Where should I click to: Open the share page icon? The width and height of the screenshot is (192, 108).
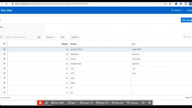165,4
